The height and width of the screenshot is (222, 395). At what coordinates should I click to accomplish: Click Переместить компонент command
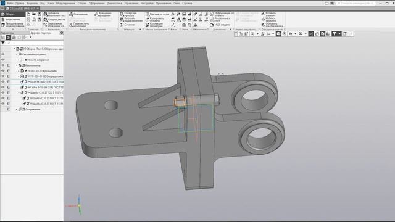coord(79,25)
